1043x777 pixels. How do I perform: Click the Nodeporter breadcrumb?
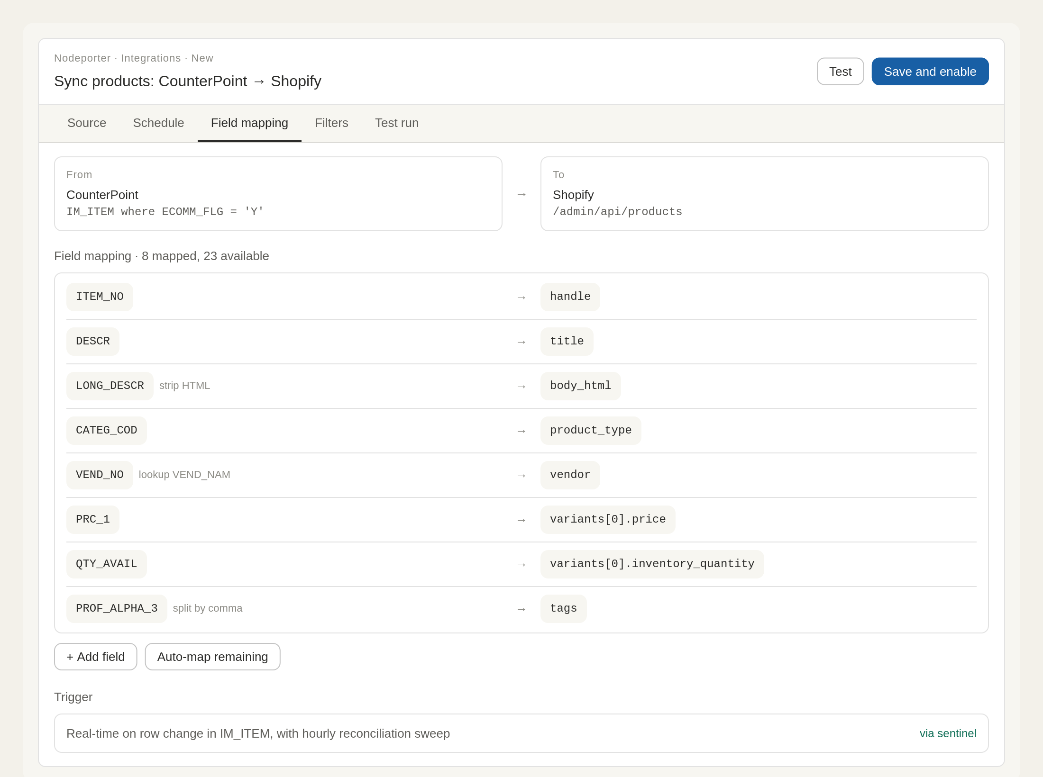[x=82, y=58]
